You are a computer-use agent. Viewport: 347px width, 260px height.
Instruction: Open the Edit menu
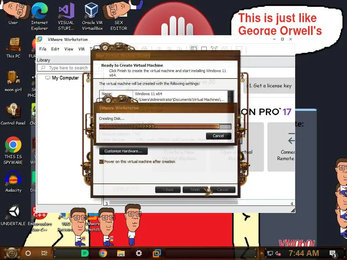click(55, 49)
